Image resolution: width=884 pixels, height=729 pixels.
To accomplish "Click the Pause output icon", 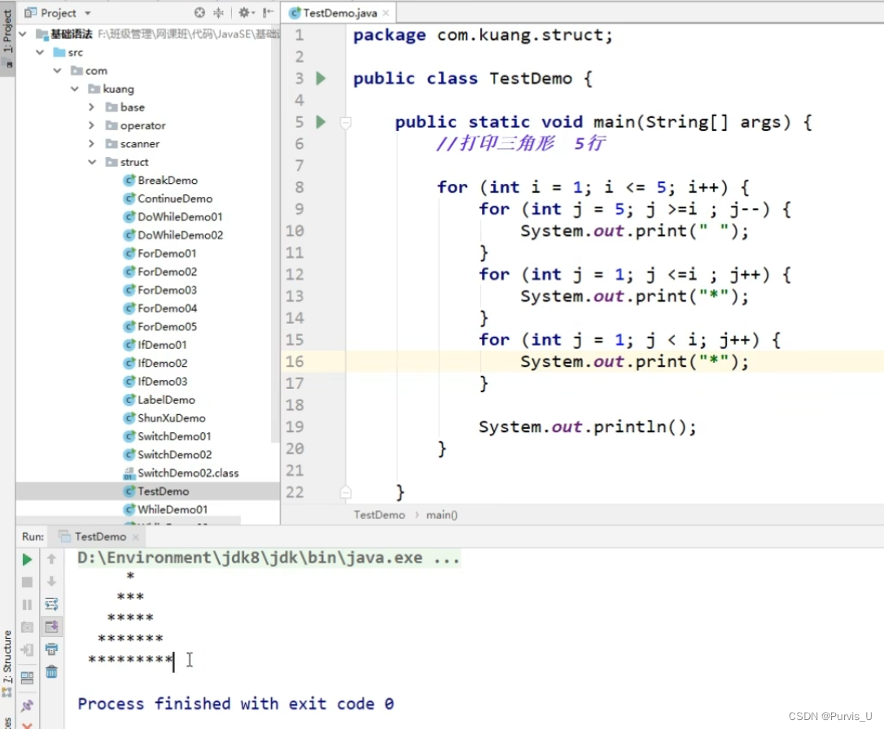I will coord(27,605).
